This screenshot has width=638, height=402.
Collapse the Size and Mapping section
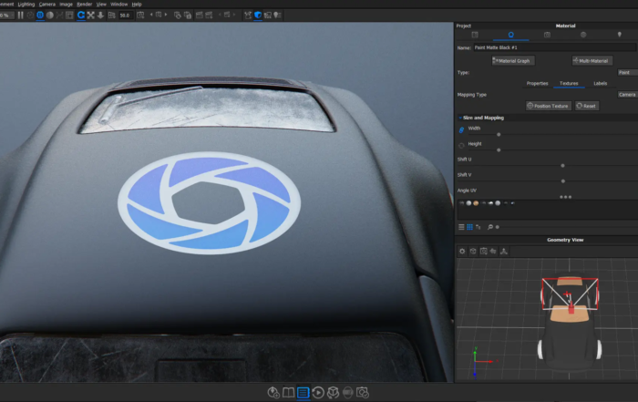point(460,118)
